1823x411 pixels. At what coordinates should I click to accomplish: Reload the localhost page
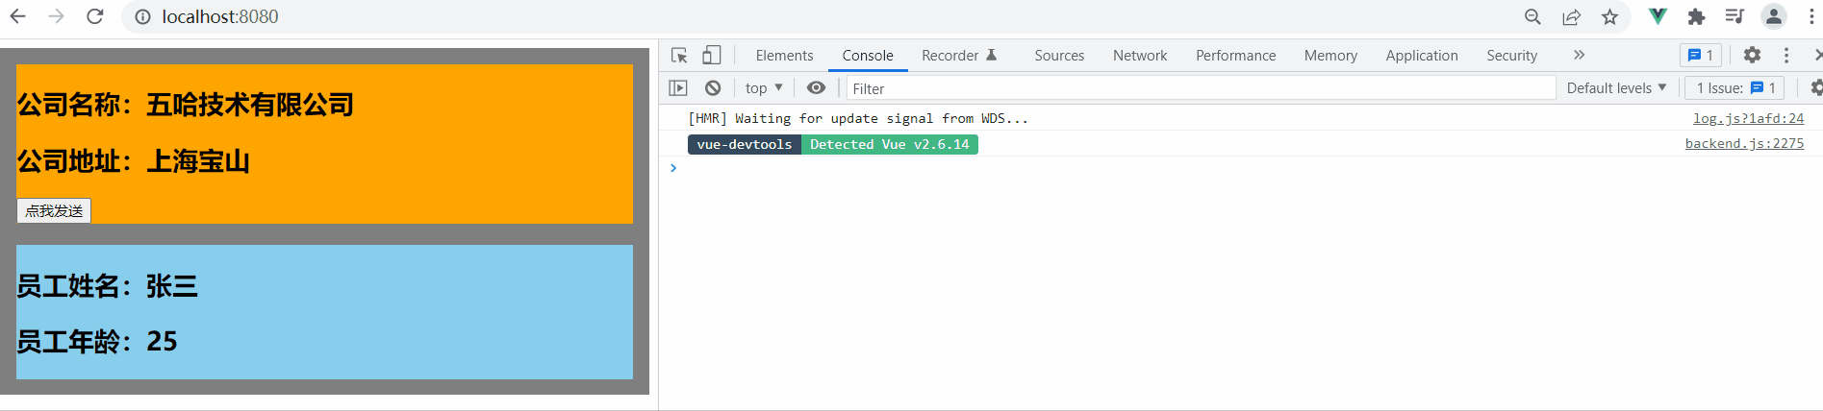pyautogui.click(x=94, y=16)
